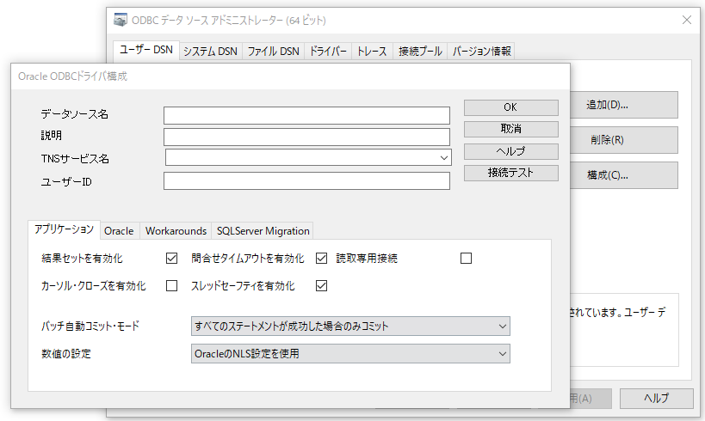Switch to the Oracle tab
The width and height of the screenshot is (705, 421).
click(x=119, y=231)
